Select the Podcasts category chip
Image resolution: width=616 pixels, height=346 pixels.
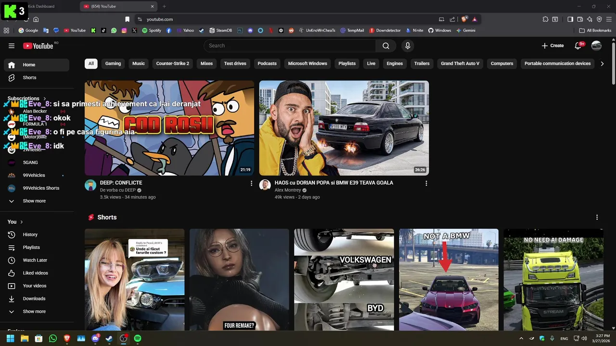coord(267,63)
